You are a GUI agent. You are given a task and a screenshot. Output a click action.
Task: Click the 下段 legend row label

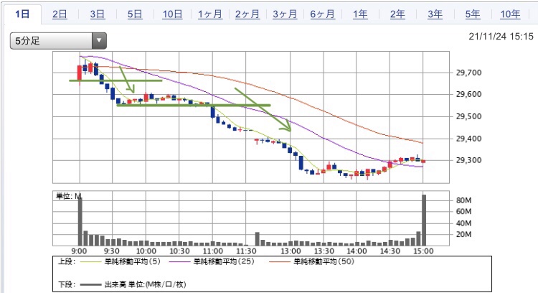pyautogui.click(x=67, y=284)
